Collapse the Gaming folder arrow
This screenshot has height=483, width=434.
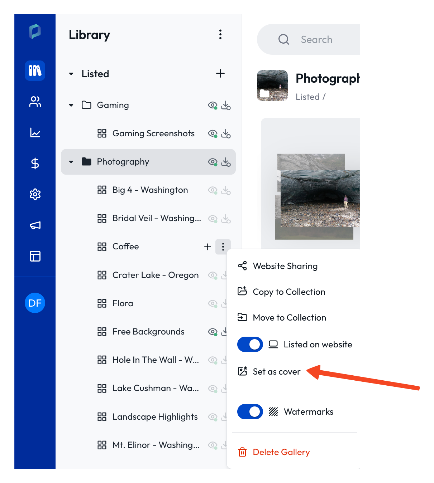71,105
